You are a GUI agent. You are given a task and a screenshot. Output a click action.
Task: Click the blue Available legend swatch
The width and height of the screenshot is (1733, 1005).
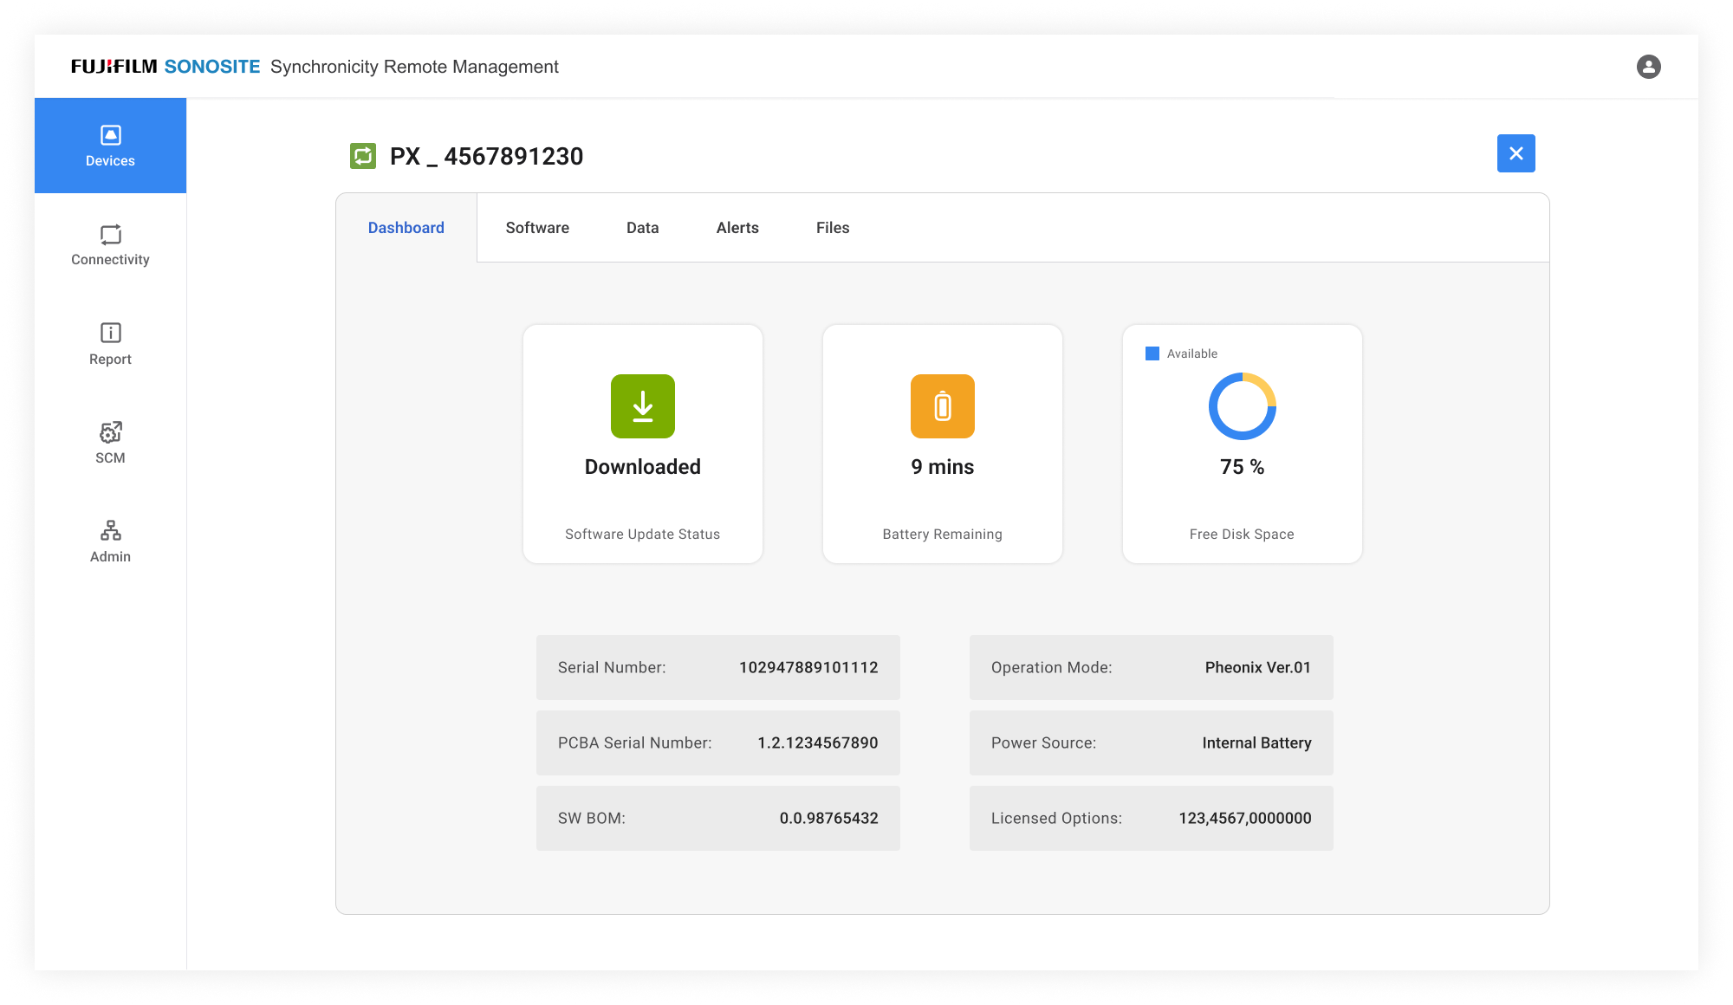tap(1152, 353)
